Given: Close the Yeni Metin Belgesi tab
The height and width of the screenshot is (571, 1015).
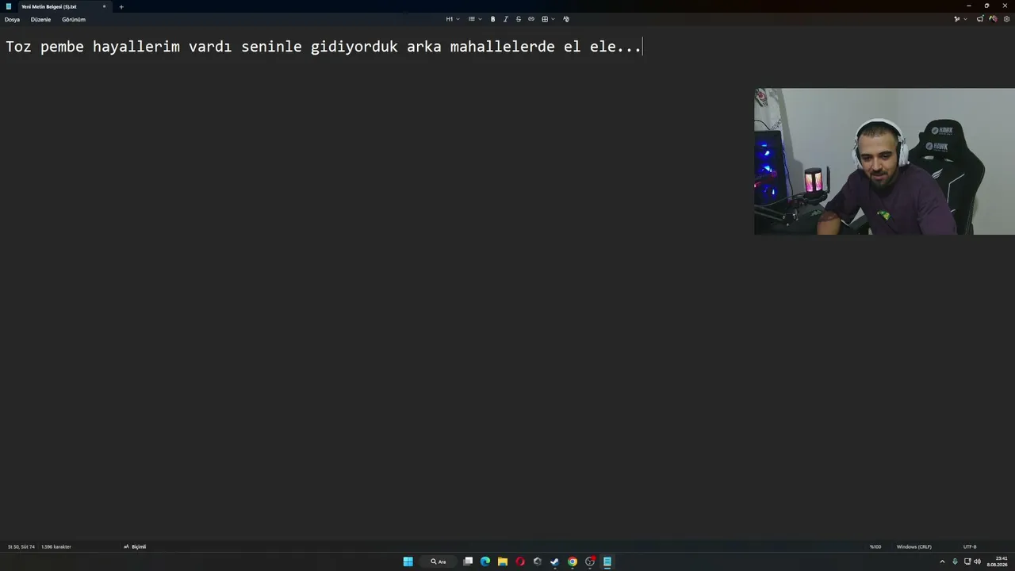Looking at the screenshot, I should pyautogui.click(x=103, y=6).
